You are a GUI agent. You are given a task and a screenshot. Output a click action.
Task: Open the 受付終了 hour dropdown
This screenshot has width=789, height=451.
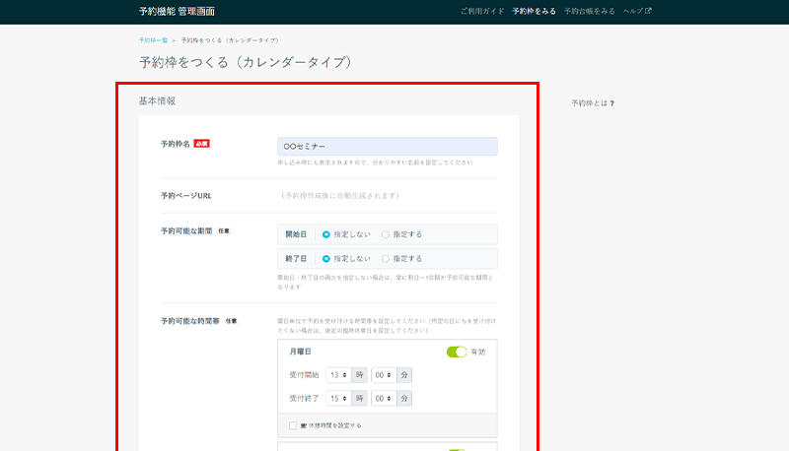coord(337,398)
